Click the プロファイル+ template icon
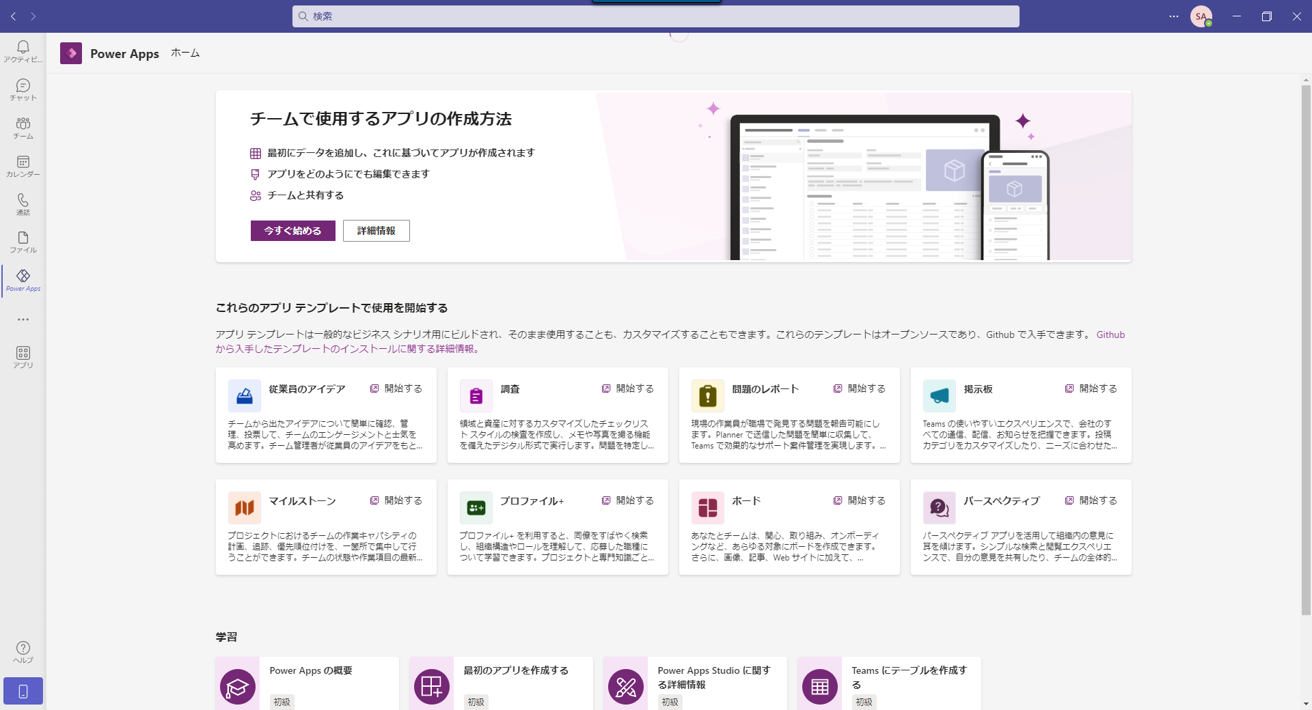Screen dimensions: 1312x710 (476, 508)
